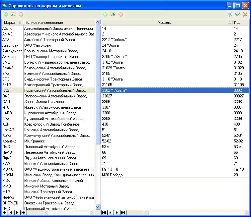Cancel with the red cross icon

coord(245,14)
